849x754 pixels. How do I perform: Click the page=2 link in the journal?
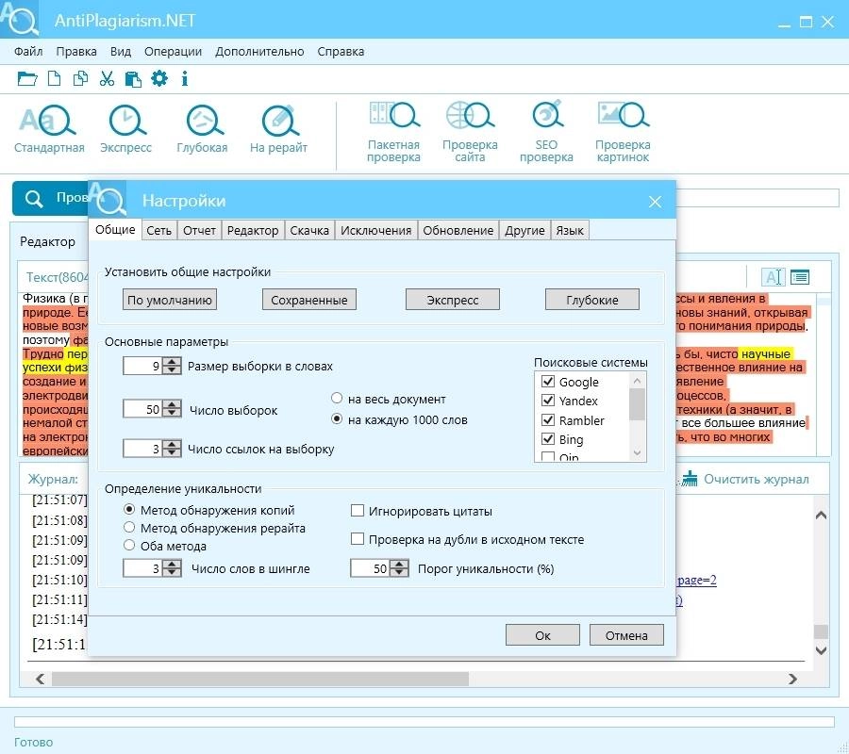click(x=696, y=581)
